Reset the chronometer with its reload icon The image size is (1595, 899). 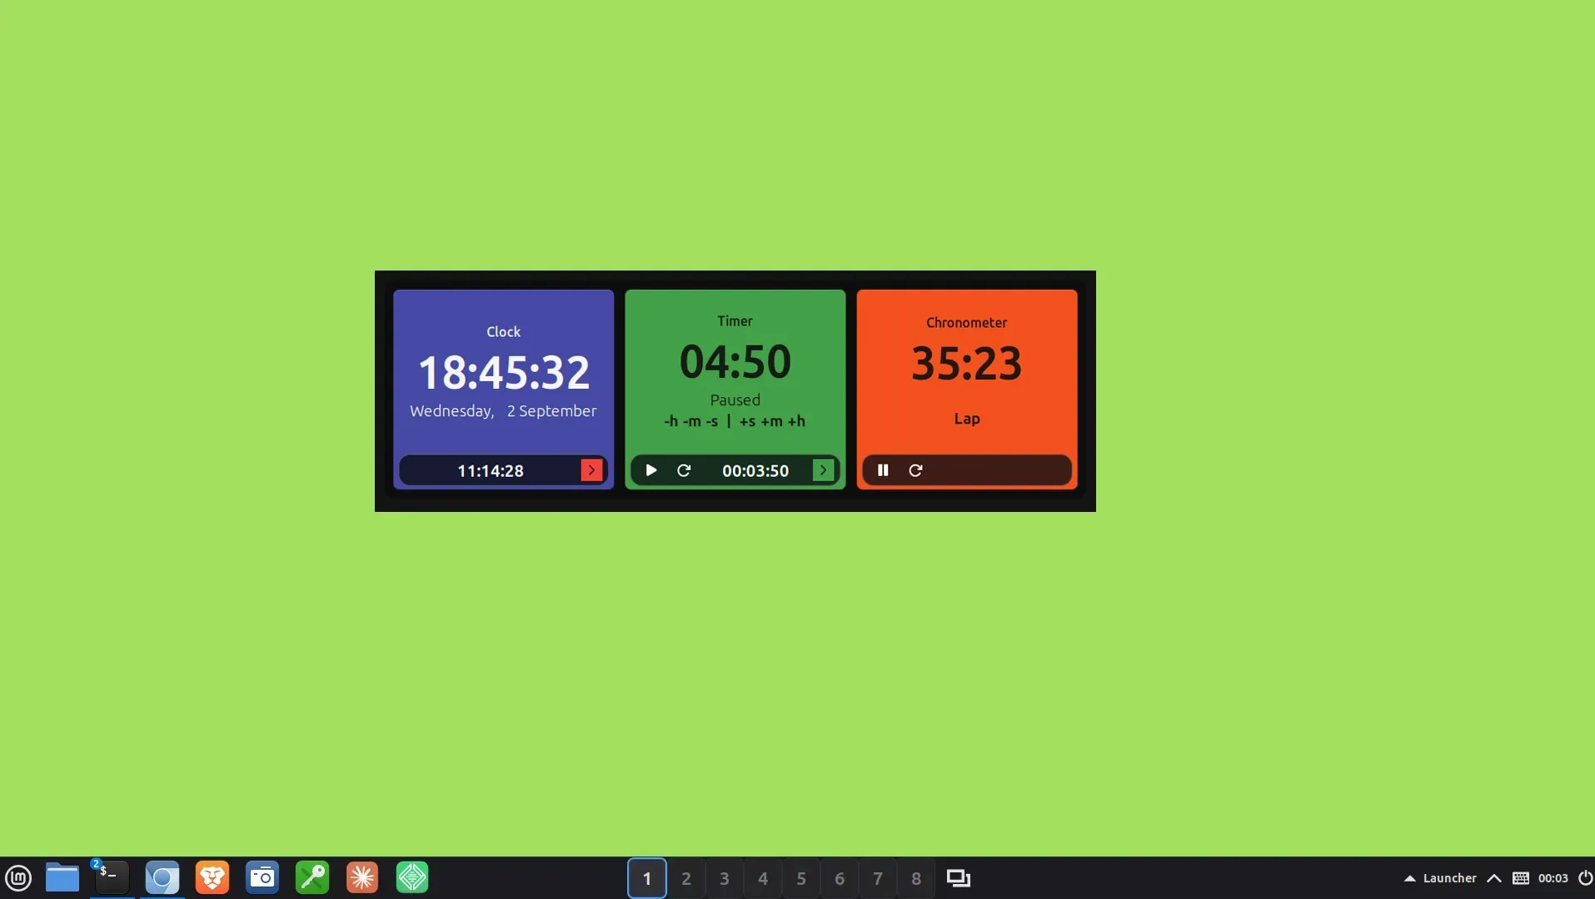pos(915,470)
